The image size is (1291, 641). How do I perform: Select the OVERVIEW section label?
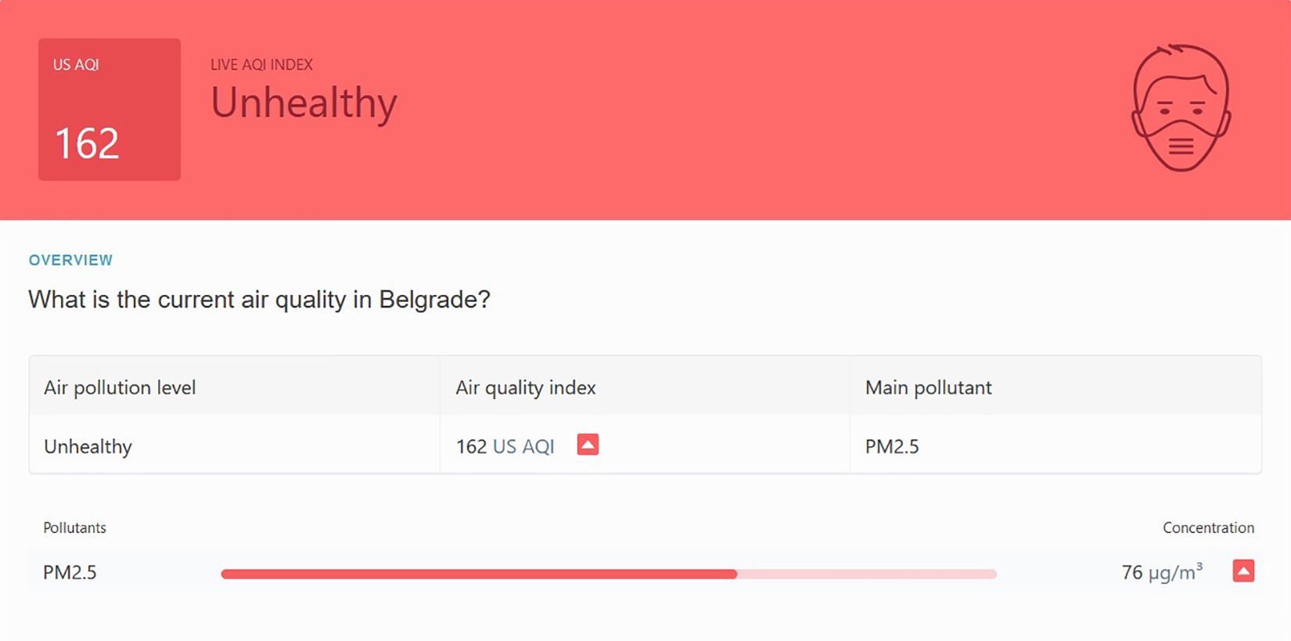[x=70, y=260]
